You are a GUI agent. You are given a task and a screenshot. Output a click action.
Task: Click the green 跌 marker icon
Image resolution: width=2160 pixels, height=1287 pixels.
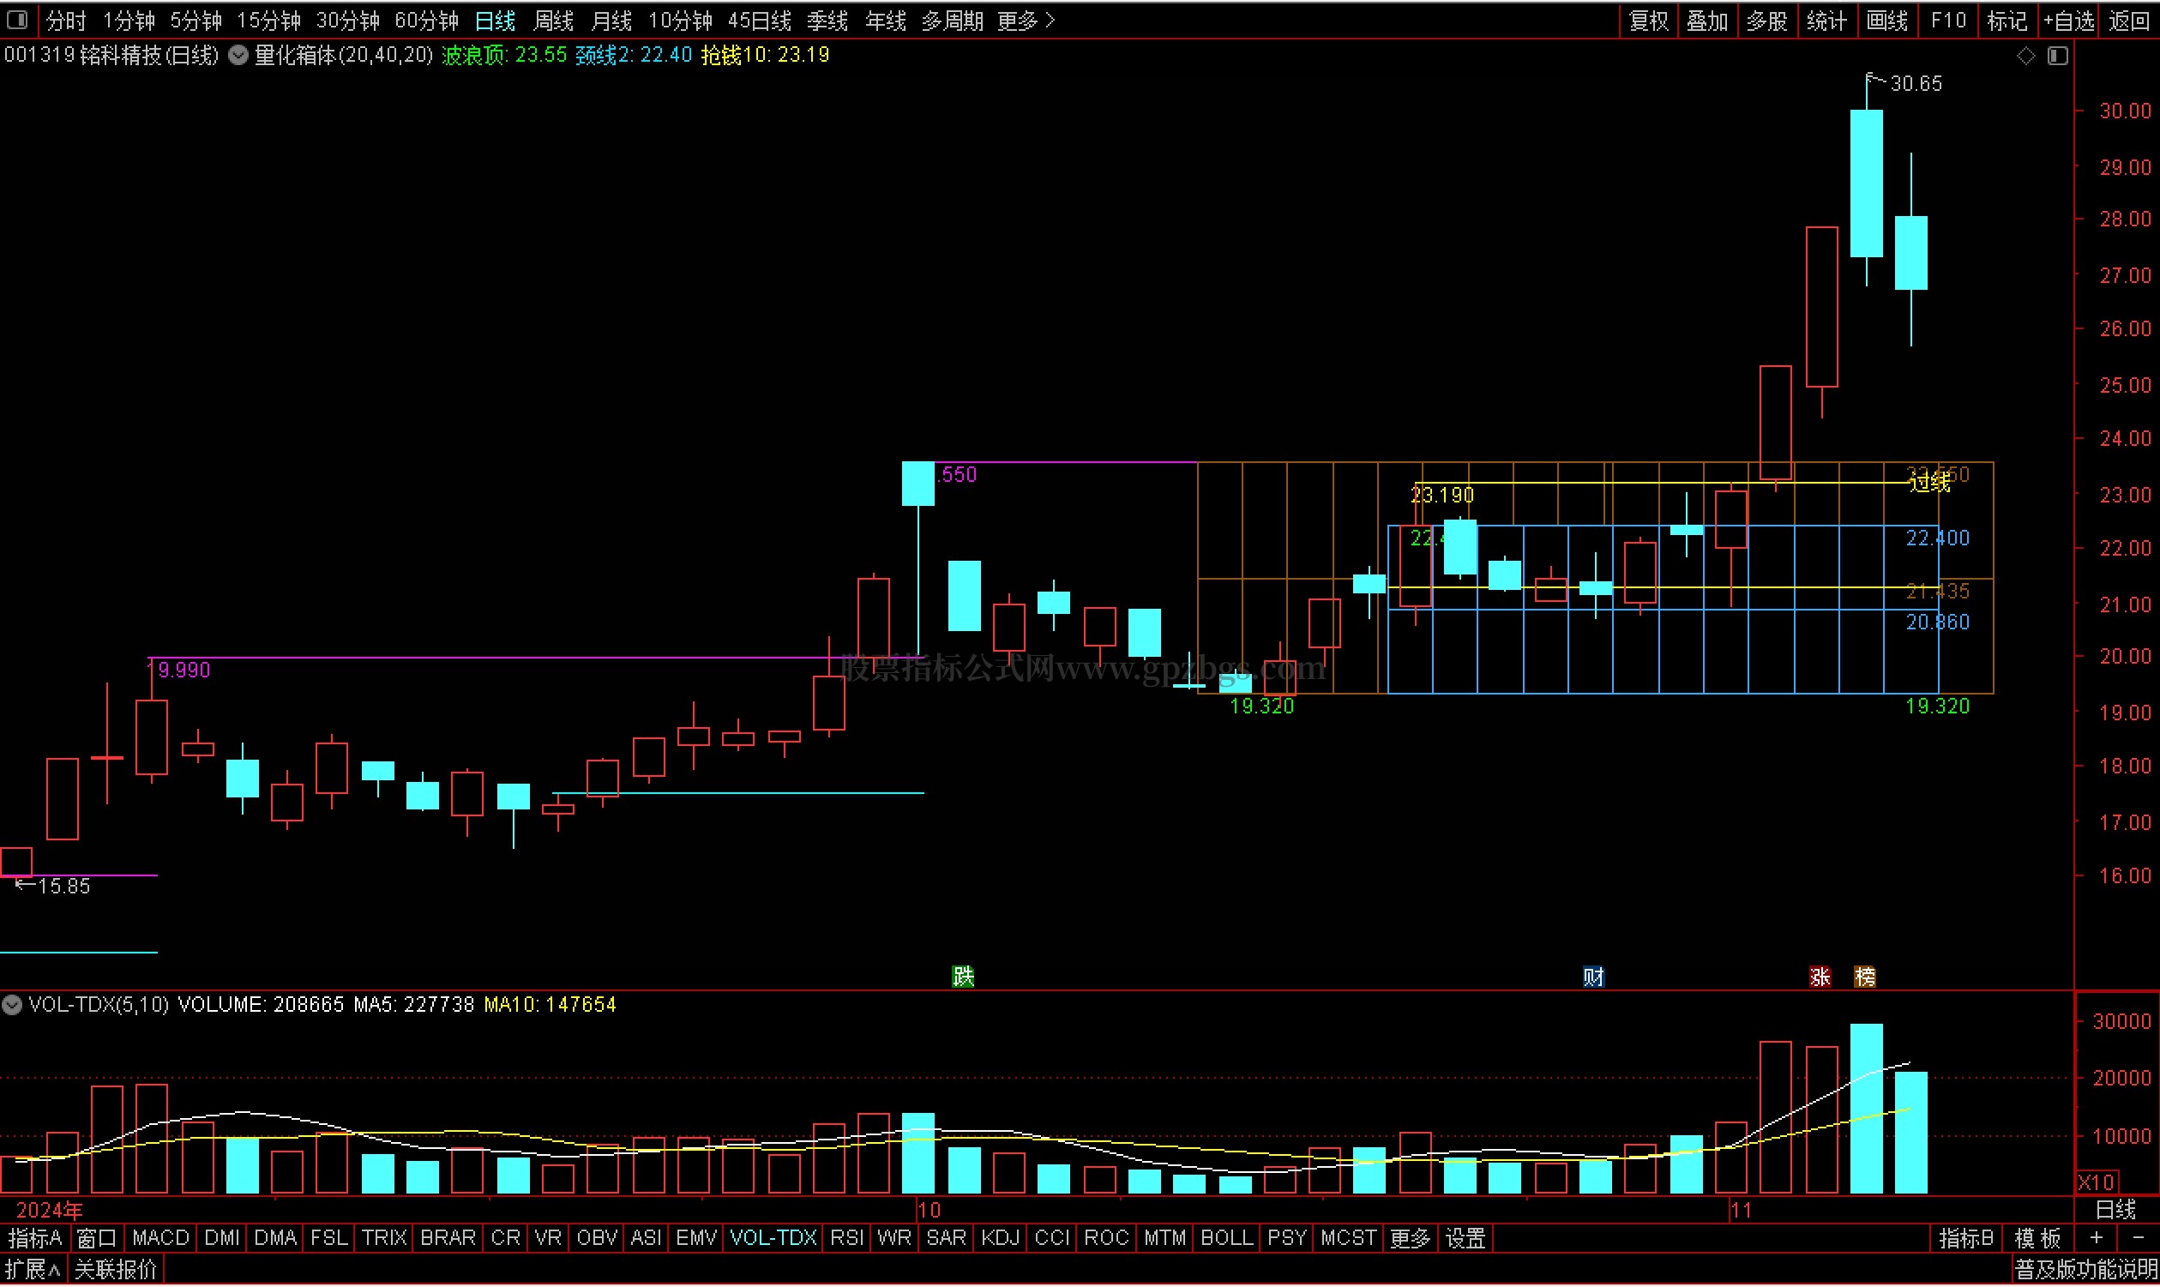coord(963,977)
